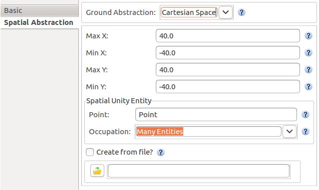The width and height of the screenshot is (319, 190).
Task: Expand the Occupation dropdown arrow
Action: point(290,132)
